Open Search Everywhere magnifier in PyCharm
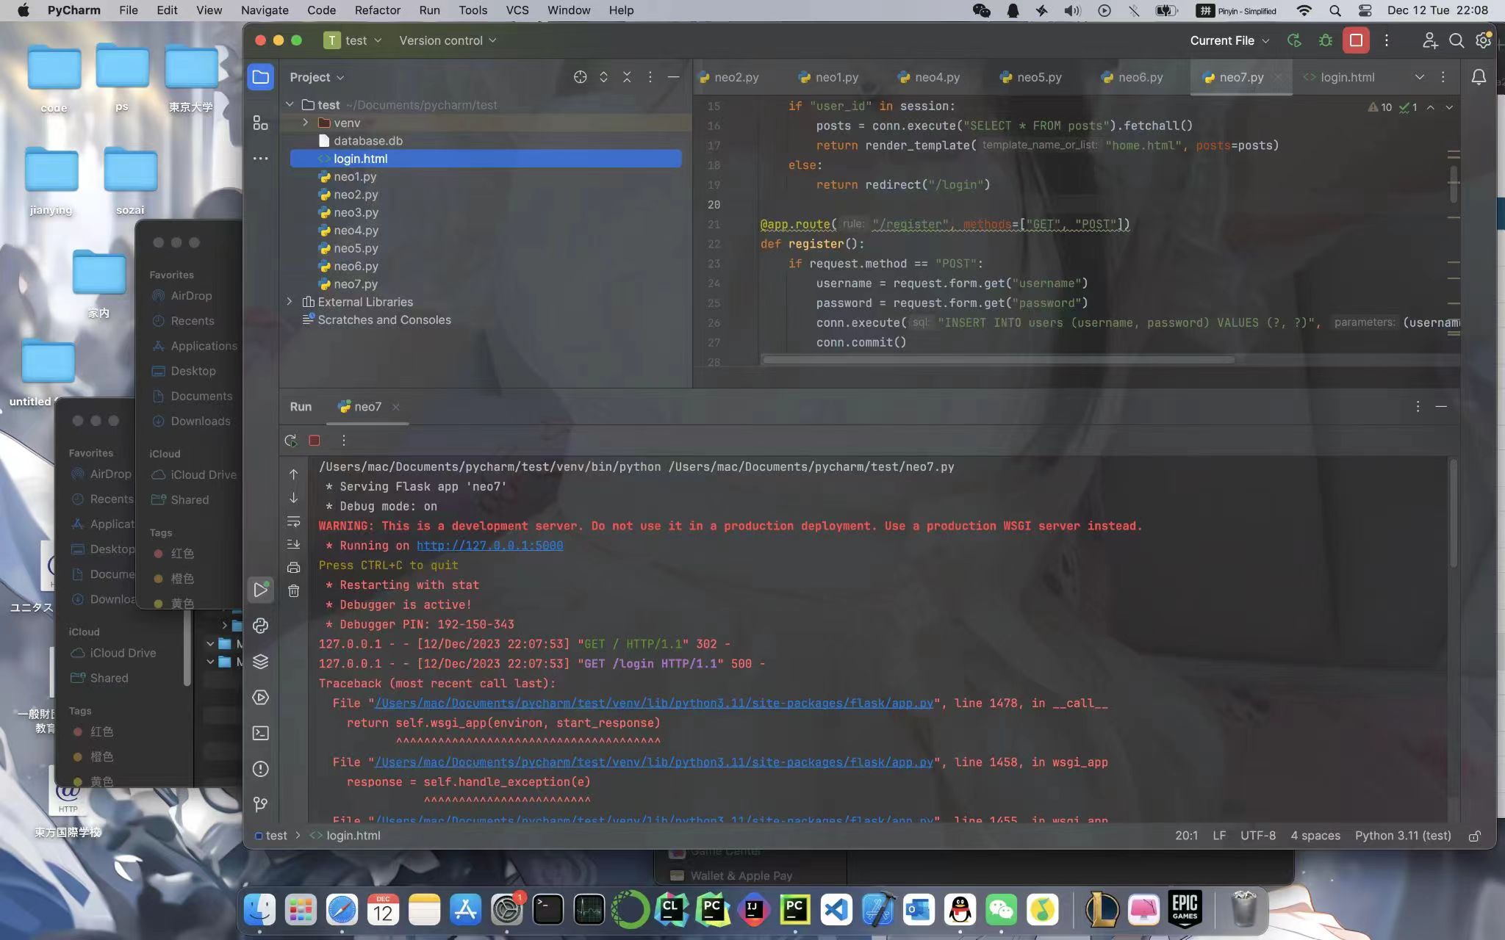 [1456, 40]
